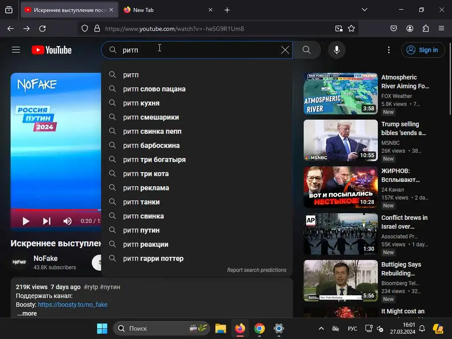Open the Firefox account icon
Screen dimensions: 452x339
click(410, 29)
